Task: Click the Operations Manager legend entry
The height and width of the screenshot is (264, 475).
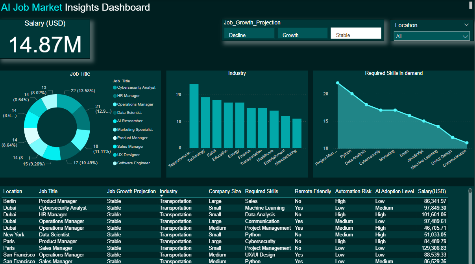Action: [x=133, y=104]
